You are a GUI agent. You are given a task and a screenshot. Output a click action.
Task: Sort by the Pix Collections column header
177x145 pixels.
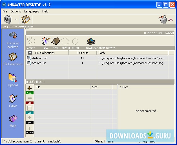tap(47, 53)
